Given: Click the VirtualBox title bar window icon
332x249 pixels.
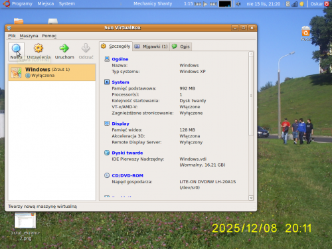Looking at the screenshot, I should (x=9, y=28).
